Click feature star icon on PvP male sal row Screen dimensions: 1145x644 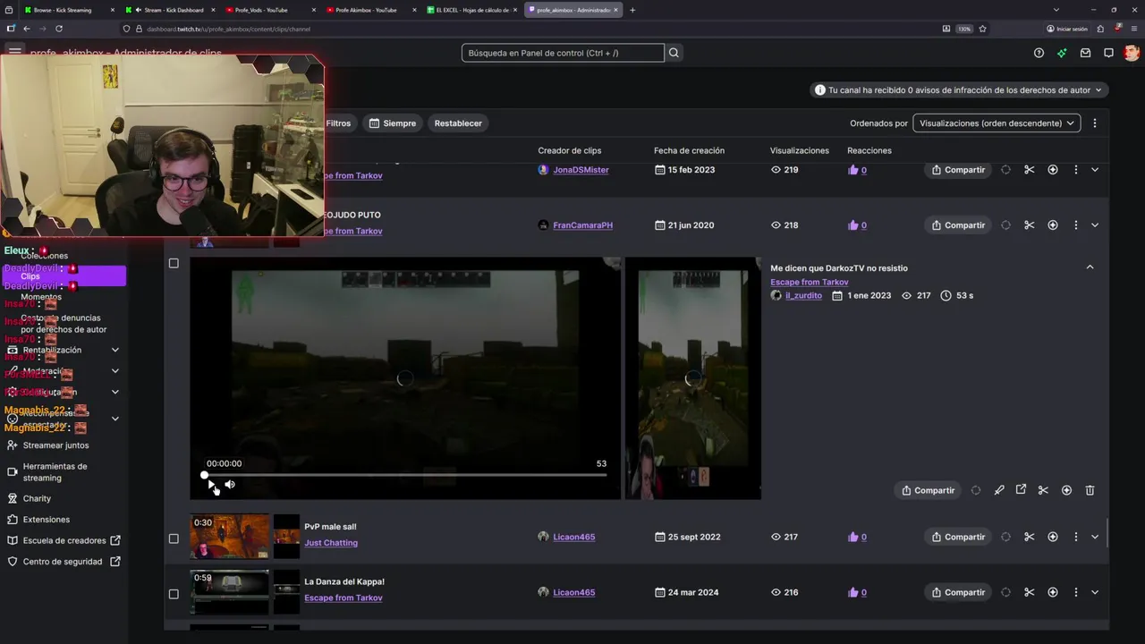1053,537
